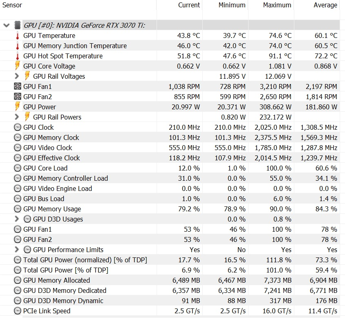Click lightning icon beside GPU Power

point(17,106)
